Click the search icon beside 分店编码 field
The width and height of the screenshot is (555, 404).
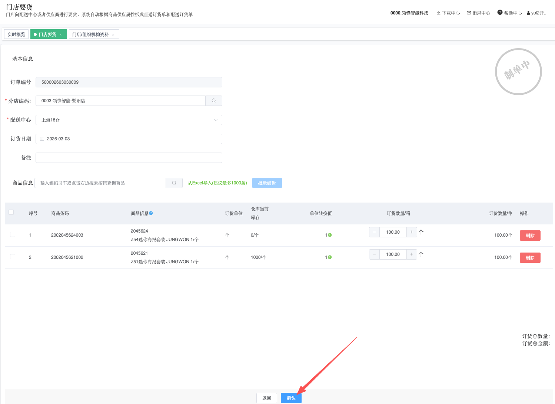click(x=214, y=101)
